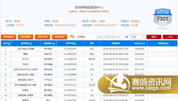Click the 归巢时间 column header
This screenshot has height=101, width=178.
tap(116, 43)
